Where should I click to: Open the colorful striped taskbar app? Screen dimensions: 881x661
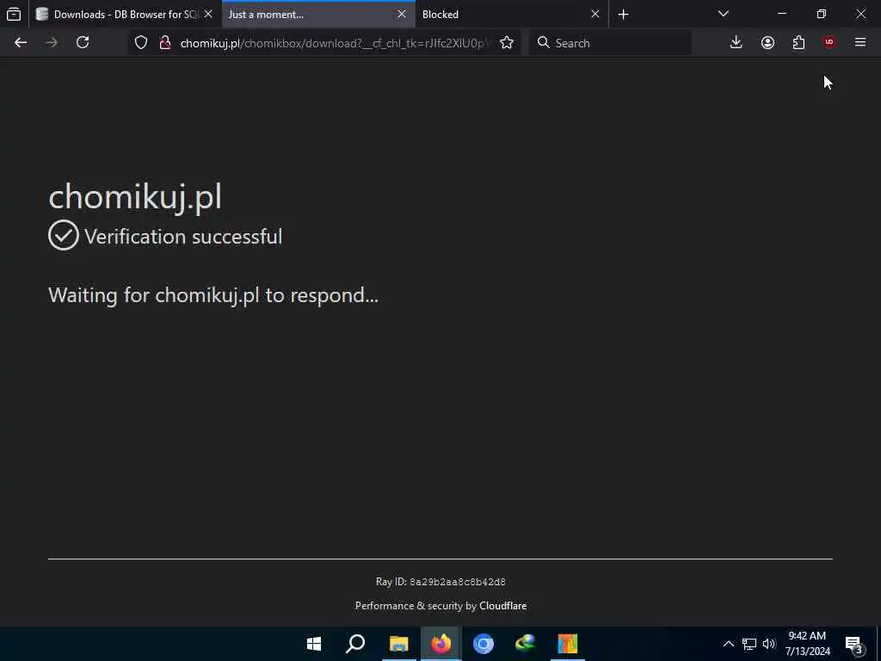click(568, 644)
